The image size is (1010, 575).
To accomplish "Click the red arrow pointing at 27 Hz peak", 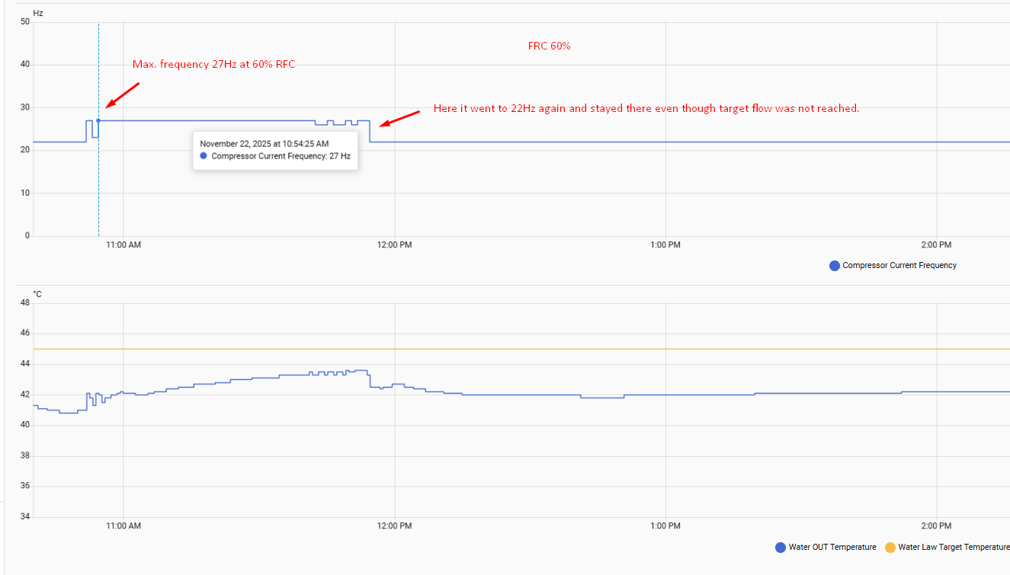I will 123,95.
